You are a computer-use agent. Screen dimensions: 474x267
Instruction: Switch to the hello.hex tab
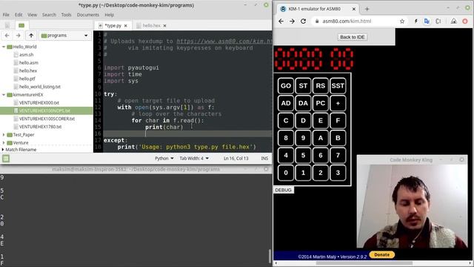[151, 26]
